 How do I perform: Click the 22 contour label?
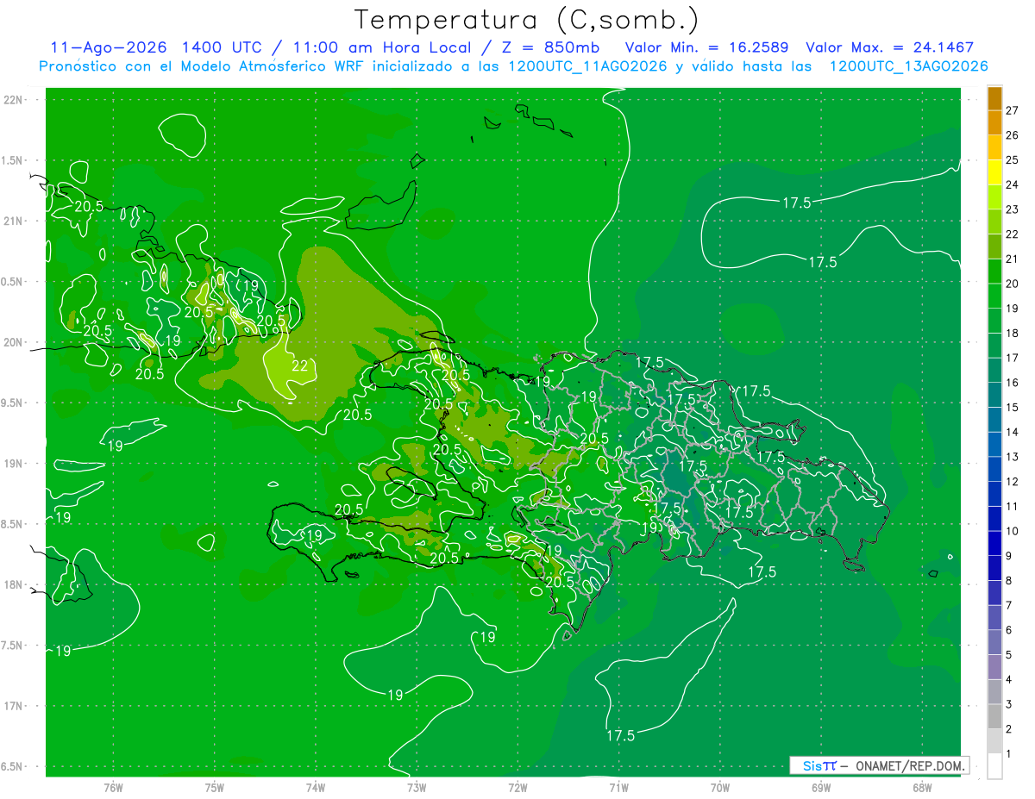(299, 365)
